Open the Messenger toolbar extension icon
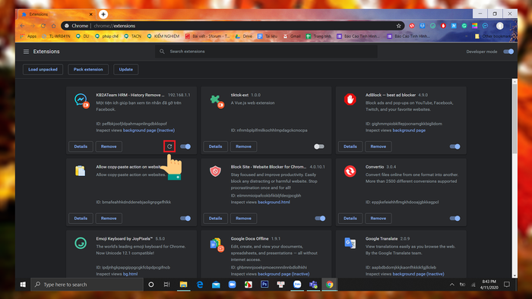 click(x=485, y=26)
